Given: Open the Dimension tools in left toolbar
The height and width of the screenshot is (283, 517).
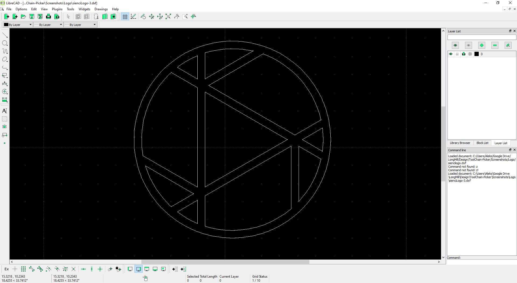Looking at the screenshot, I should 5,84.
